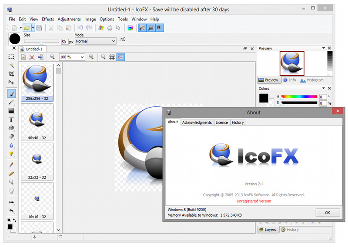
Task: Save the file using the floppy disk icon
Action: [39, 28]
